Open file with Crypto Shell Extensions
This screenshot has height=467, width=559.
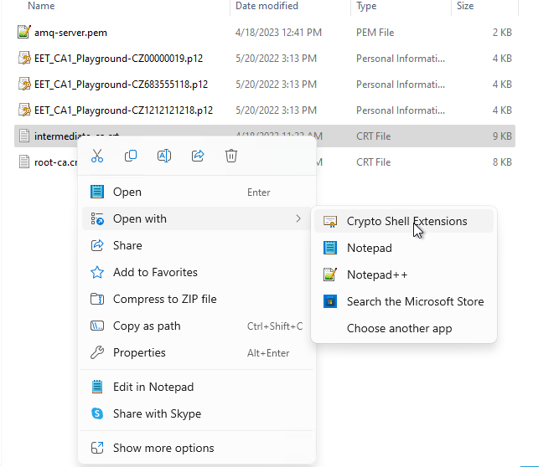[x=406, y=221]
